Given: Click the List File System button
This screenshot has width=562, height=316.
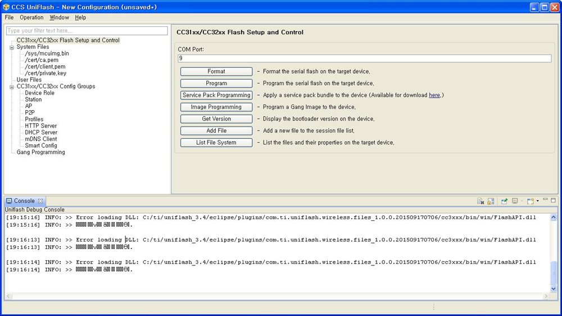Looking at the screenshot, I should (x=216, y=142).
